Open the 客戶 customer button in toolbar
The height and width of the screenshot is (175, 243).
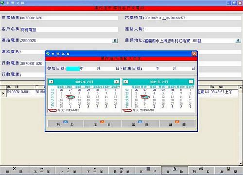click(148, 170)
